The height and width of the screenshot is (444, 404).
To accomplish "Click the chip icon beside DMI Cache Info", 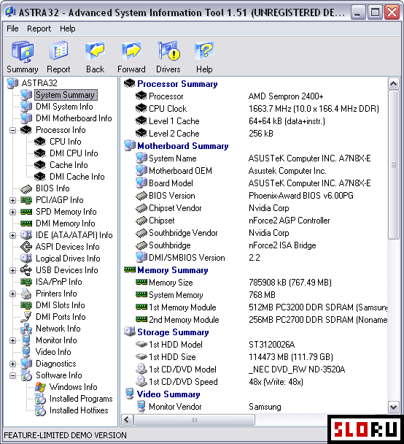I will (40, 177).
